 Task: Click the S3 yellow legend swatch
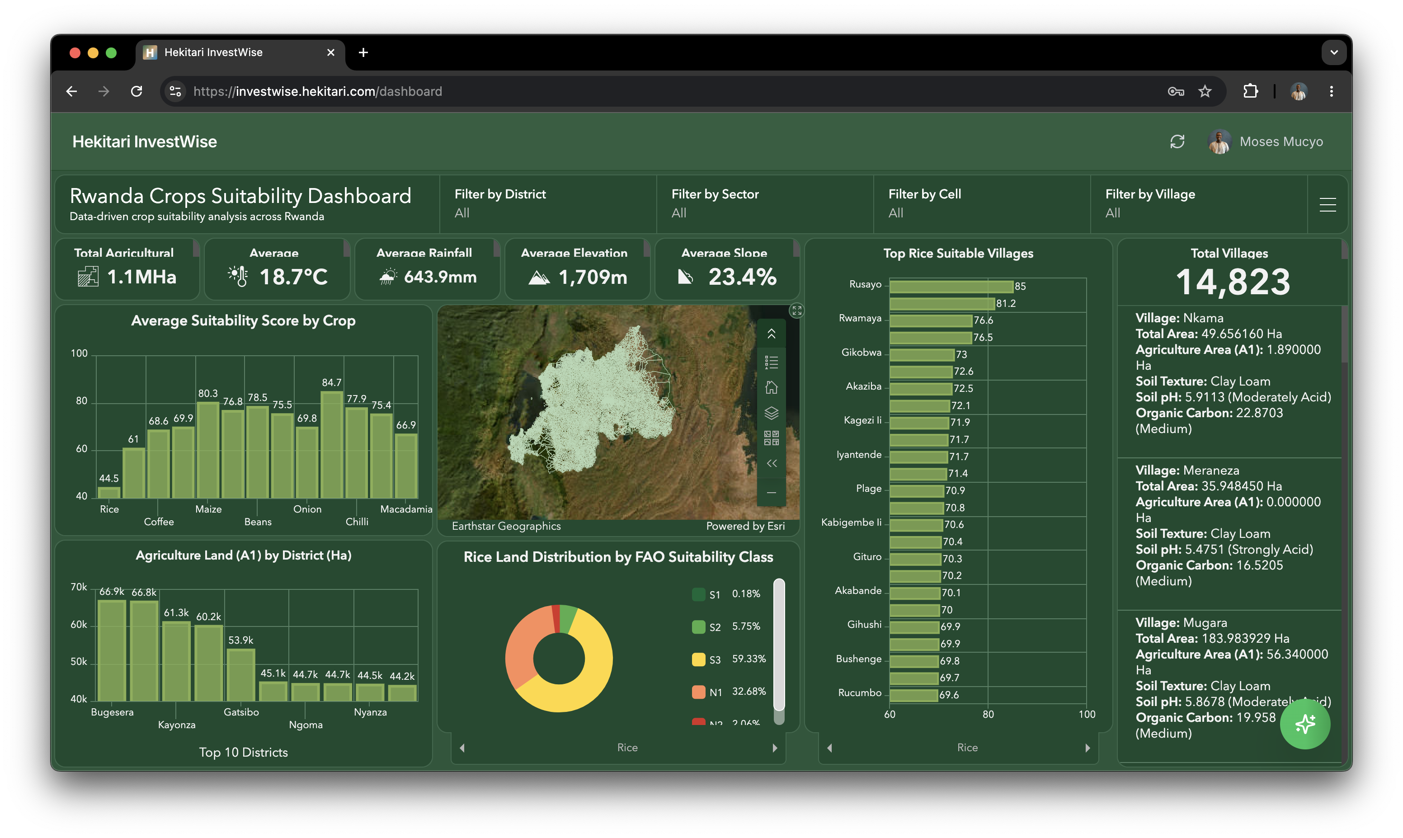click(x=698, y=659)
